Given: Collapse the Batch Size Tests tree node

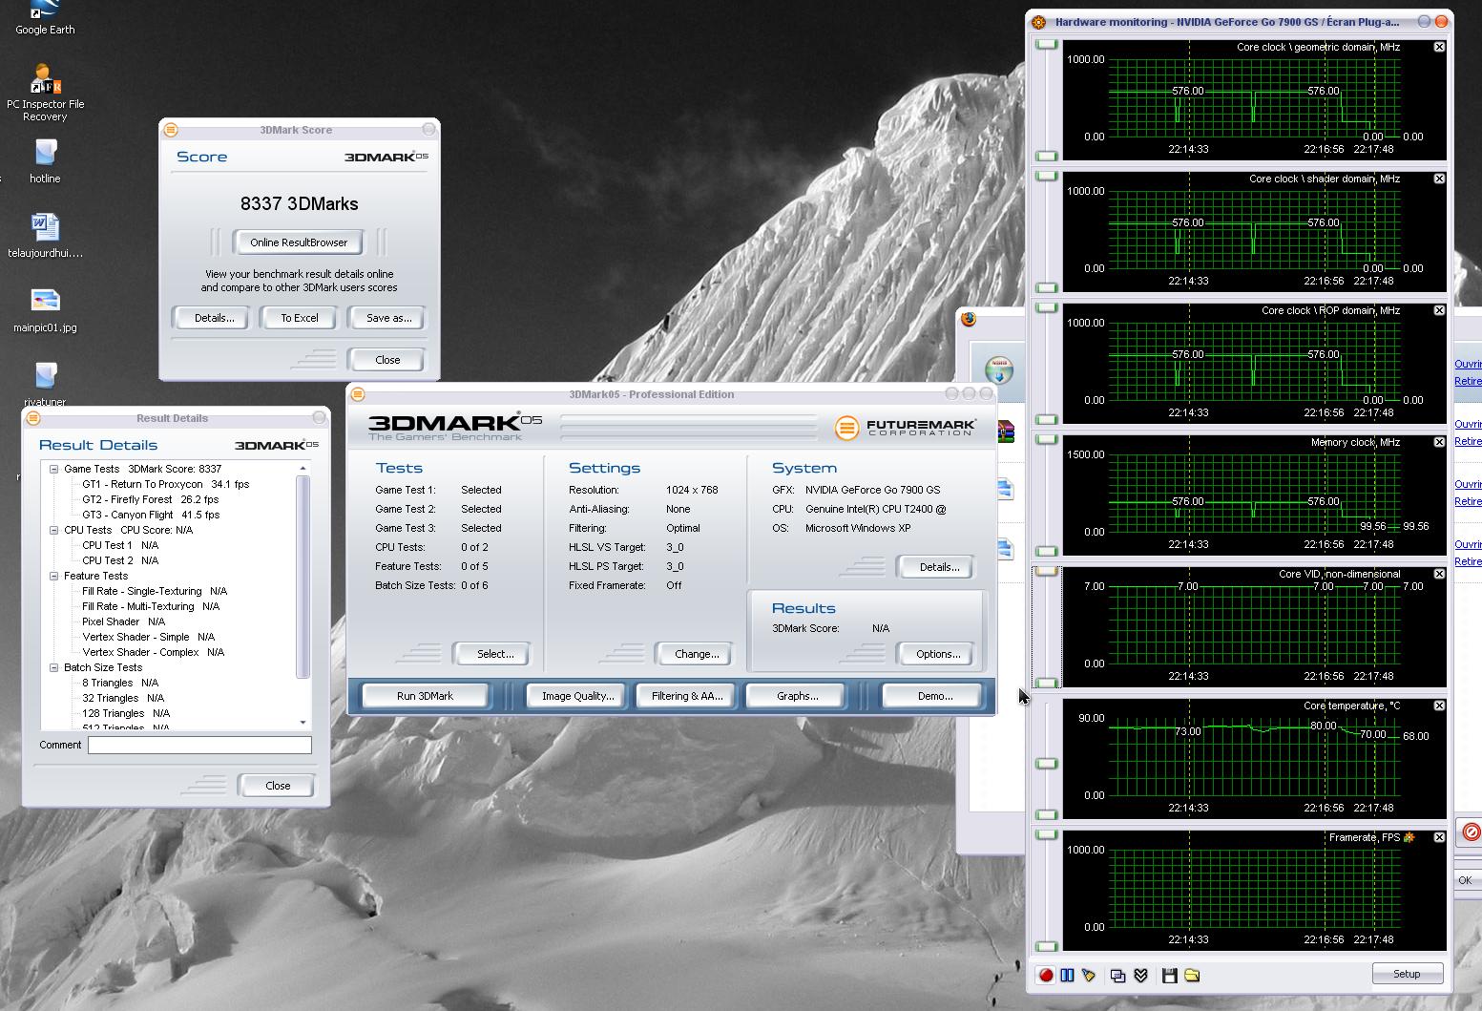Looking at the screenshot, I should [54, 667].
